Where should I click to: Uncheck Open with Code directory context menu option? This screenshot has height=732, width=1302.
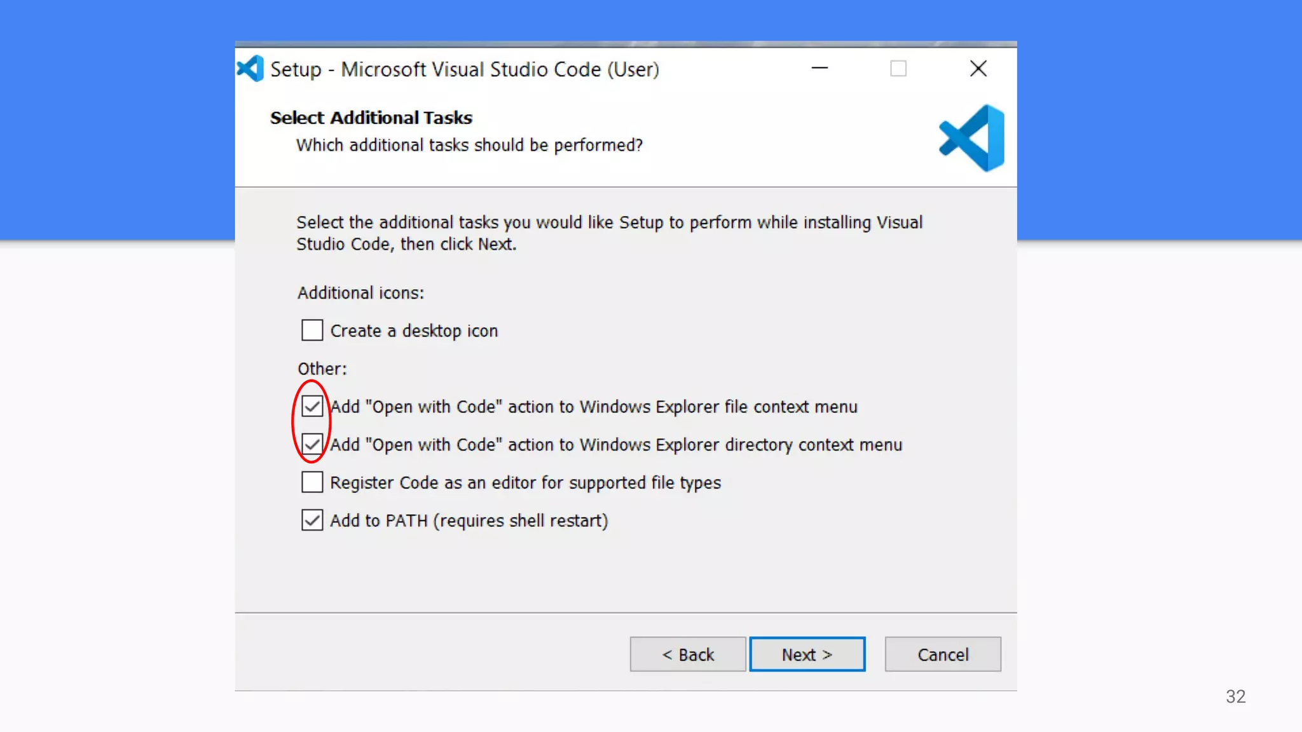[312, 444]
